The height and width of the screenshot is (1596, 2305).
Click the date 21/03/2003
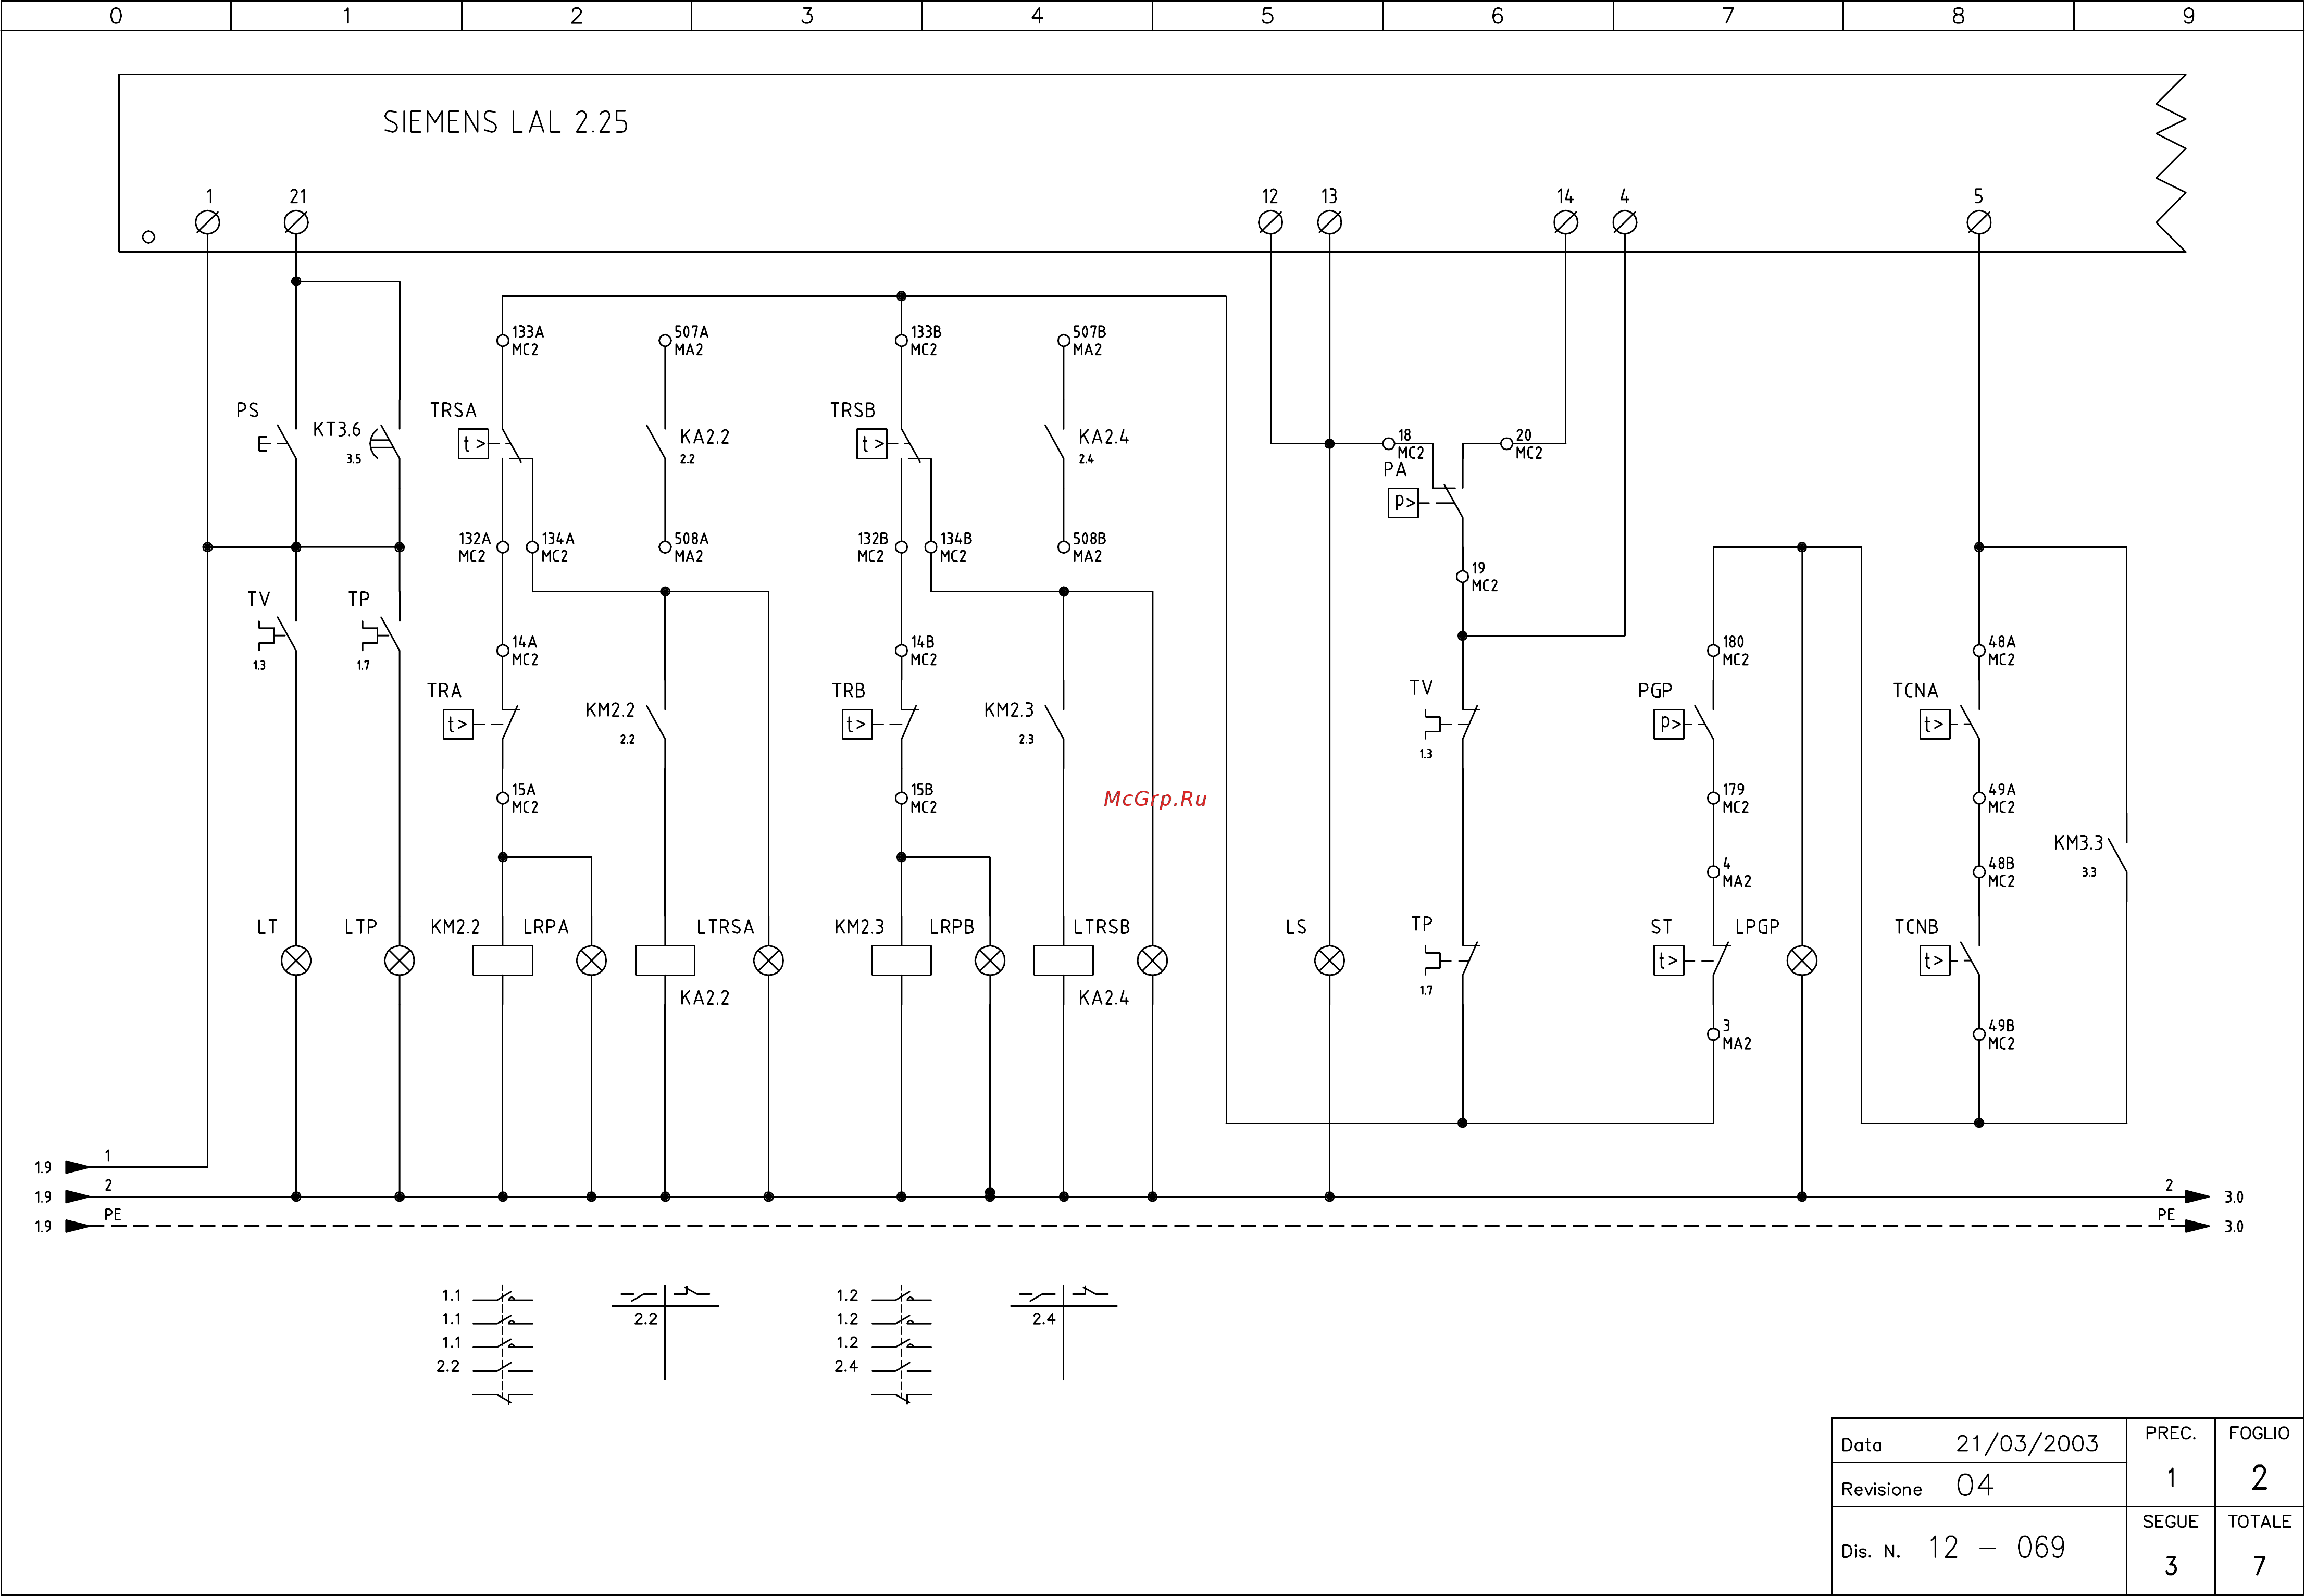tap(2027, 1443)
